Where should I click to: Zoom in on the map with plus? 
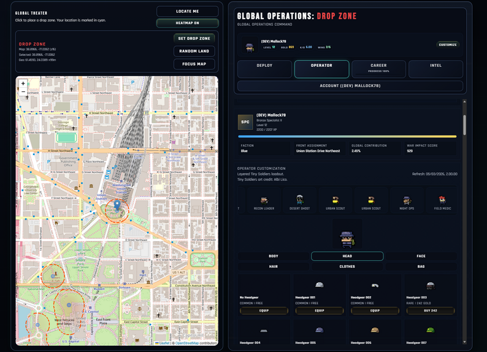pyautogui.click(x=23, y=83)
